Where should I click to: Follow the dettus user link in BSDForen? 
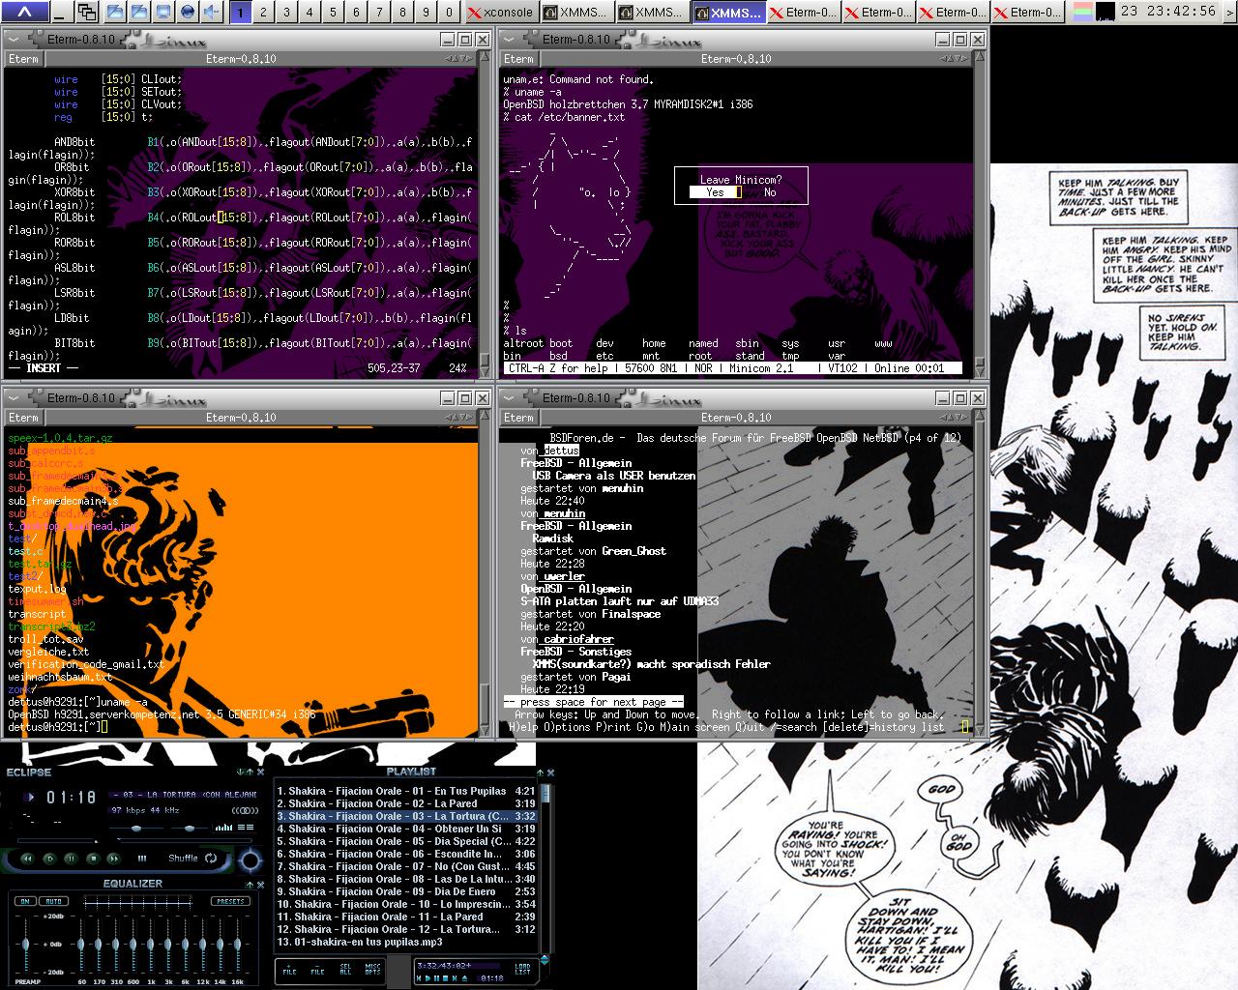click(x=561, y=451)
